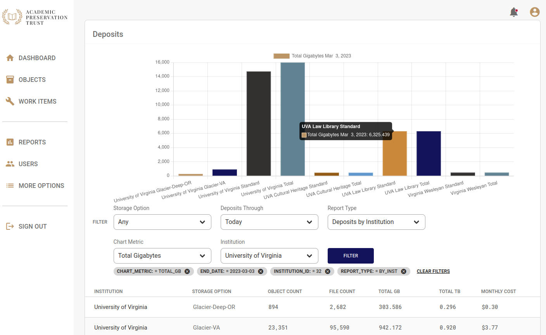Remove the INSTITUTION_ID filter chip
Screen dimensions: 546x335
328,271
